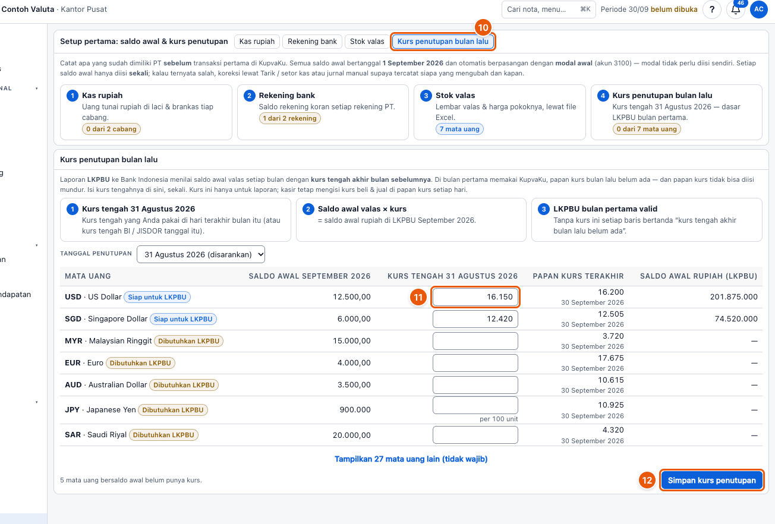Open the AC user avatar menu
This screenshot has width=775, height=524.
[x=758, y=10]
